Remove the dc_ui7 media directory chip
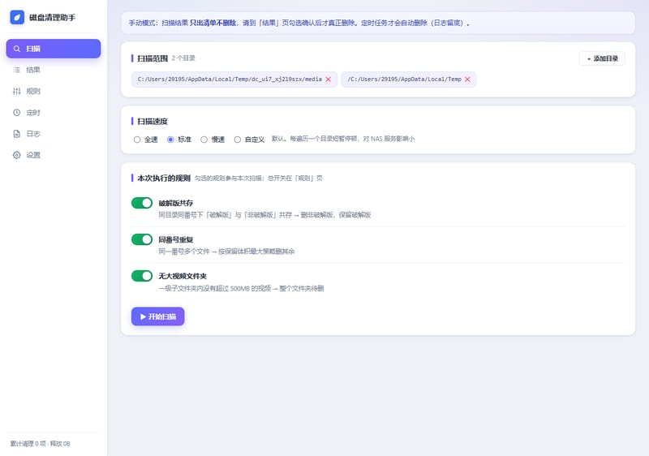Screen dimensions: 649x456 tap(329, 80)
